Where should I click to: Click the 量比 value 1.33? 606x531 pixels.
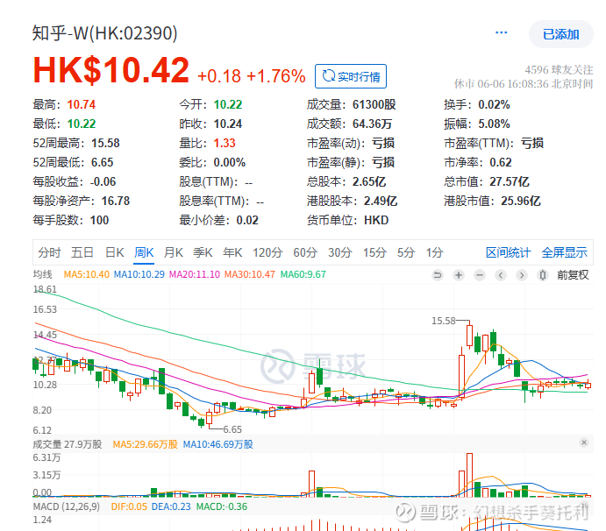(225, 144)
